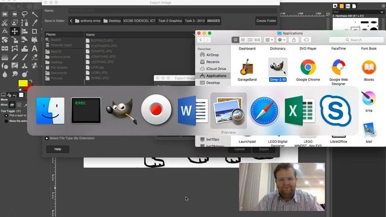The image size is (386, 217).
Task: Select the Measure compass tool
Action: 5,31
